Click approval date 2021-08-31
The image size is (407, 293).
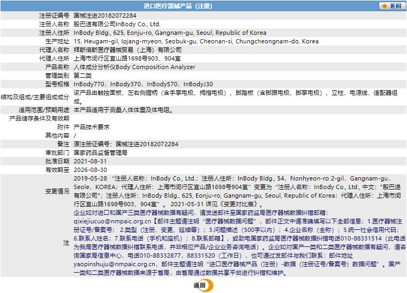[90, 161]
